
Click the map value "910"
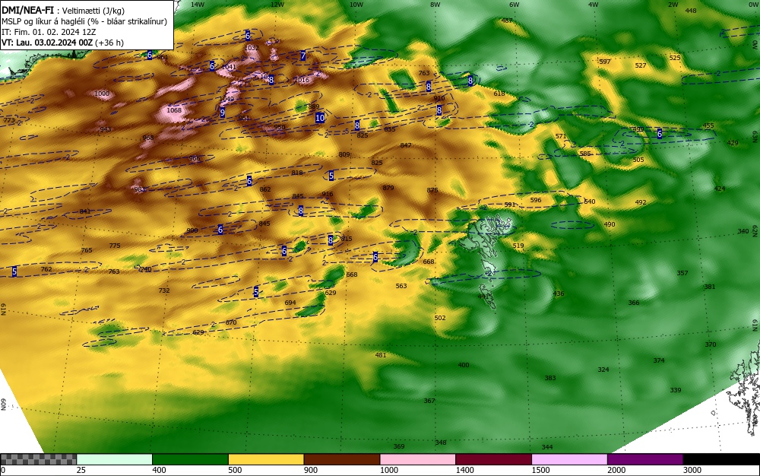439,98
